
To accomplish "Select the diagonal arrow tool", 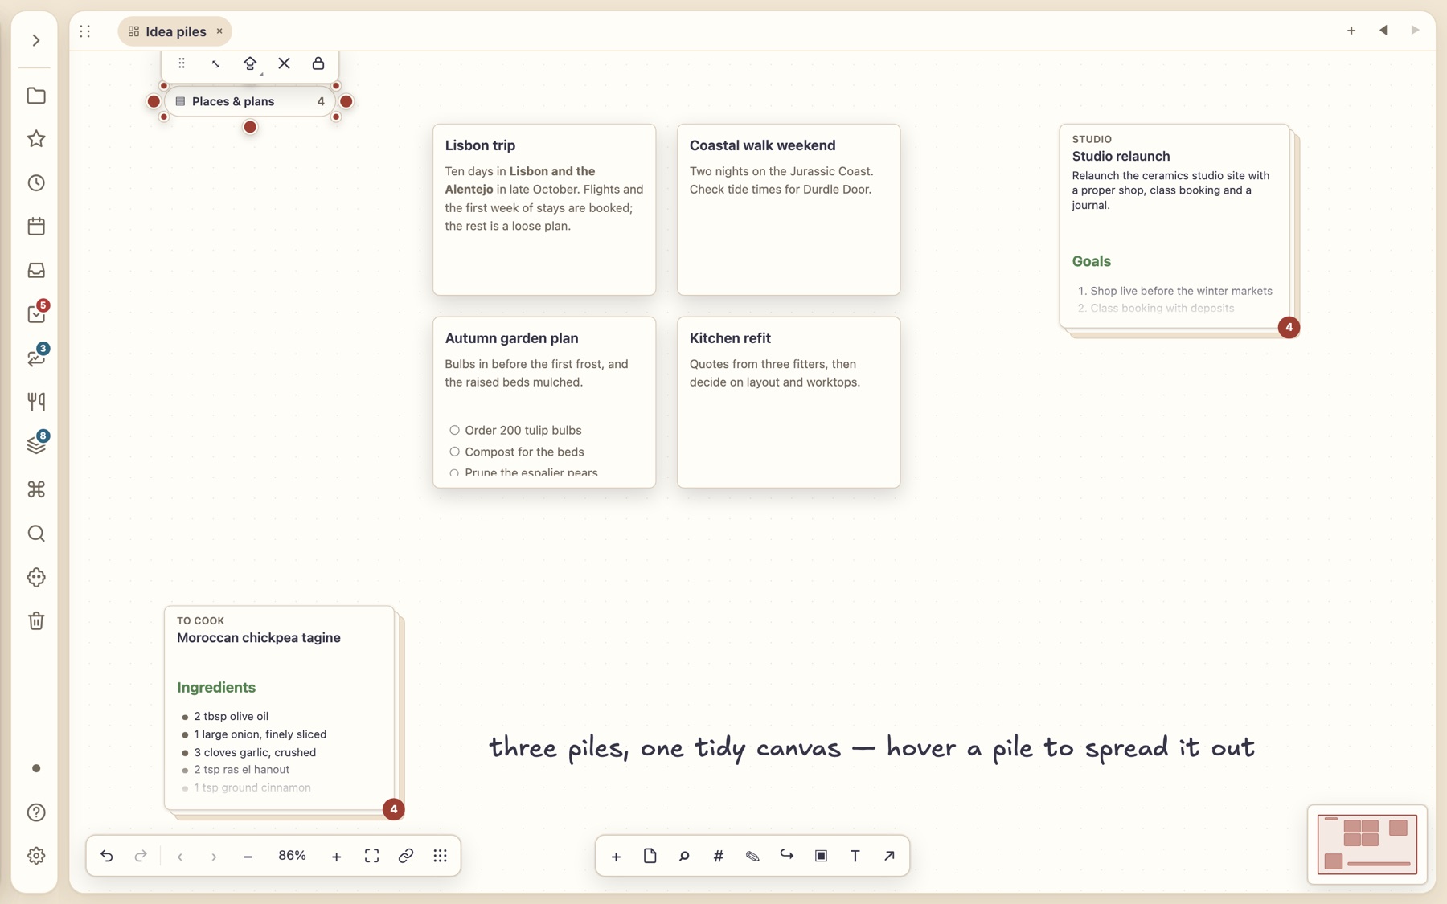I will [889, 856].
